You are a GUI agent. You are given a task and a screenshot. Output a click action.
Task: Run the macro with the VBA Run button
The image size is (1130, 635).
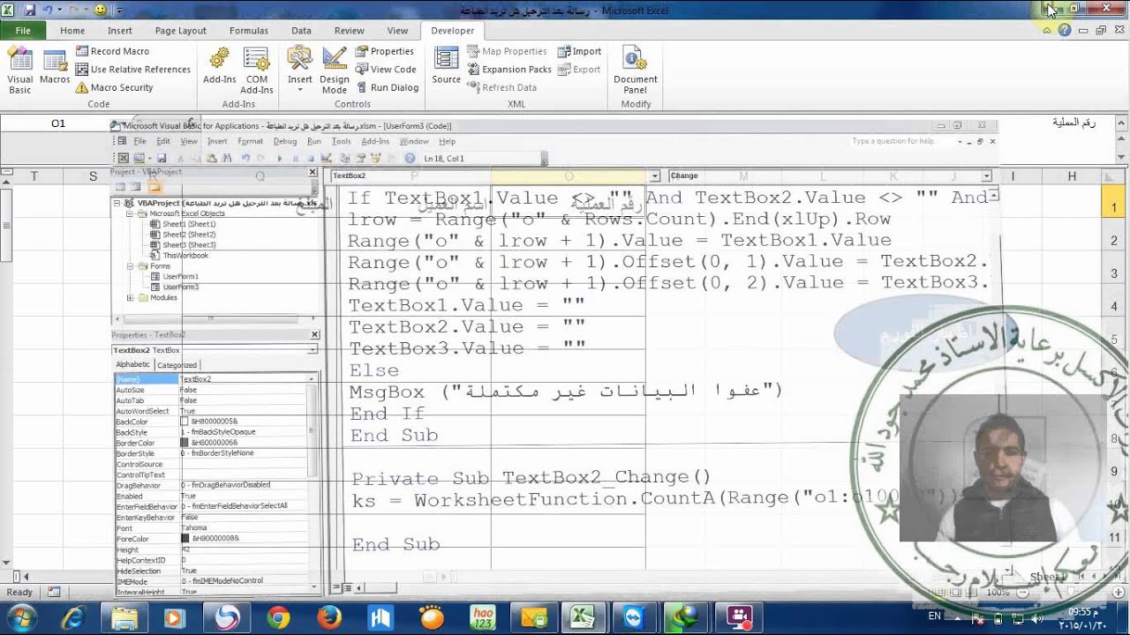click(x=280, y=159)
